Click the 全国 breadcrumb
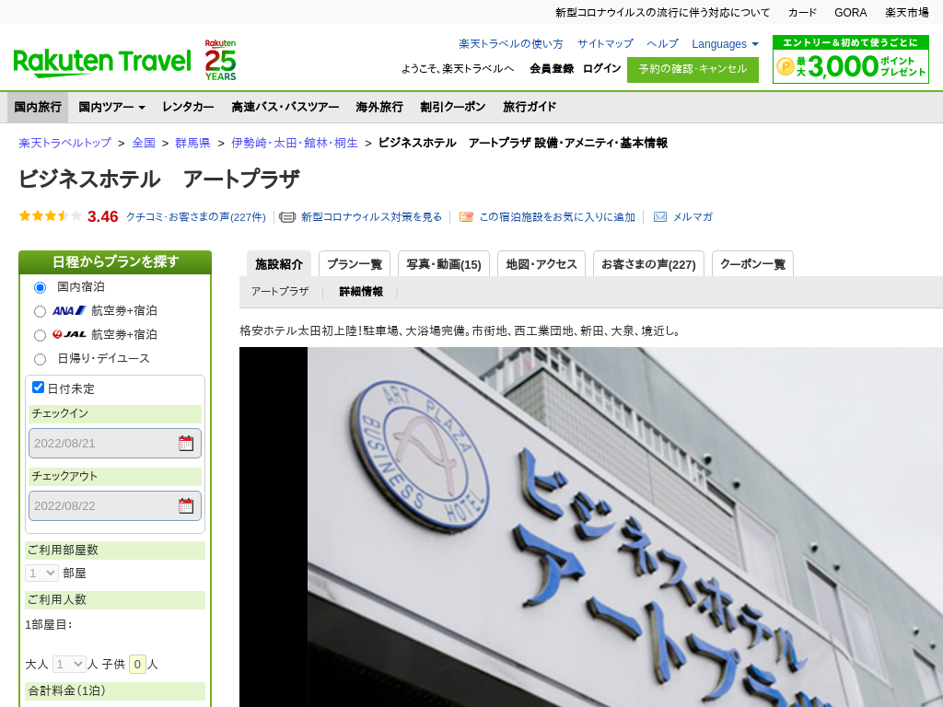Viewport: 943px width, 707px height. [144, 143]
